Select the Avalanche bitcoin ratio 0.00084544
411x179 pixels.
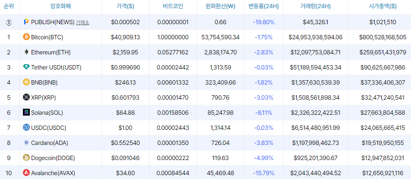click(x=173, y=173)
